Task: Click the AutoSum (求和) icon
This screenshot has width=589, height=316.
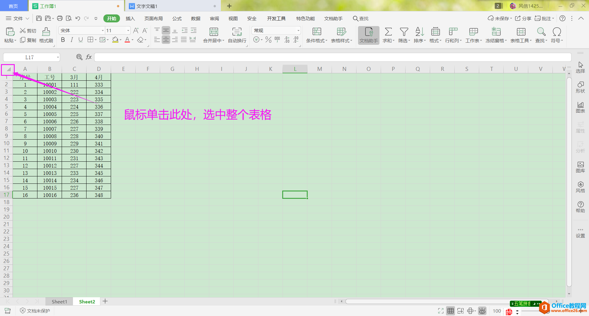Action: [x=388, y=32]
